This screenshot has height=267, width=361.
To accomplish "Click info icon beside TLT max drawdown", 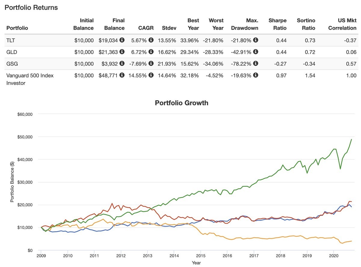I will (256, 40).
